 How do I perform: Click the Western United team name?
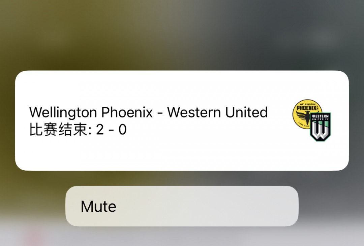pos(217,112)
